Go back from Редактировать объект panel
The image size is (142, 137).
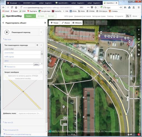[3, 23]
